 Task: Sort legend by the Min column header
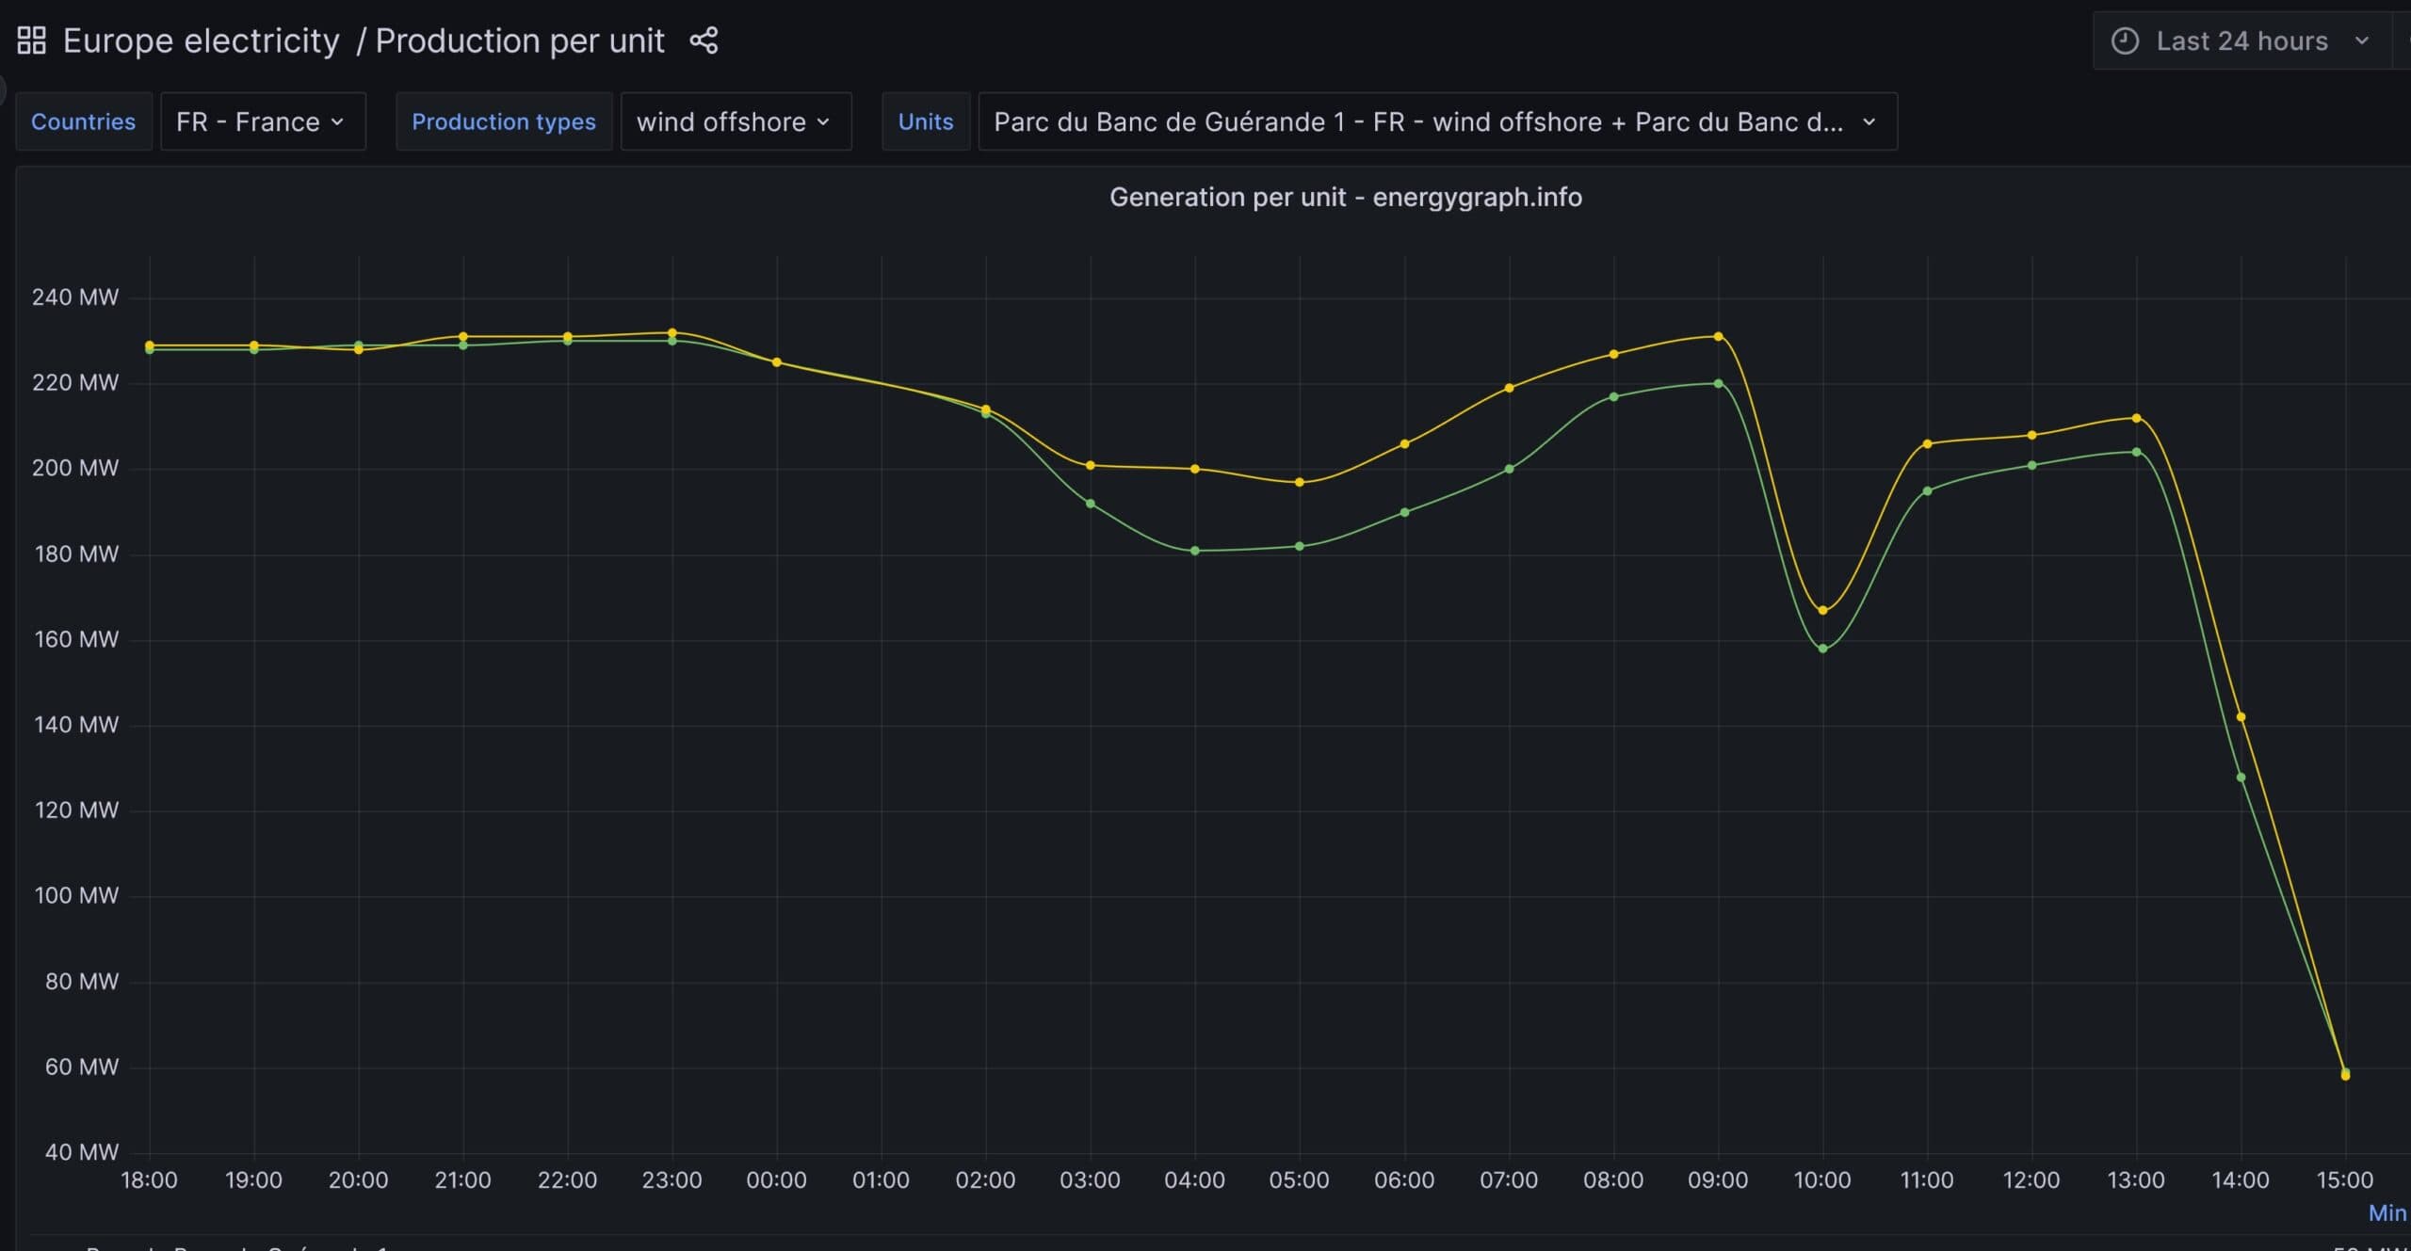[2387, 1213]
